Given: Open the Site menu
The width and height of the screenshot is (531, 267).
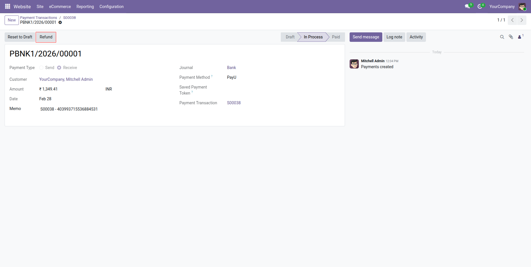Looking at the screenshot, I should tap(40, 7).
